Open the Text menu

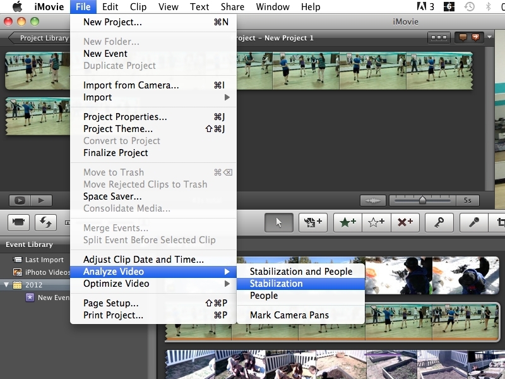[199, 7]
